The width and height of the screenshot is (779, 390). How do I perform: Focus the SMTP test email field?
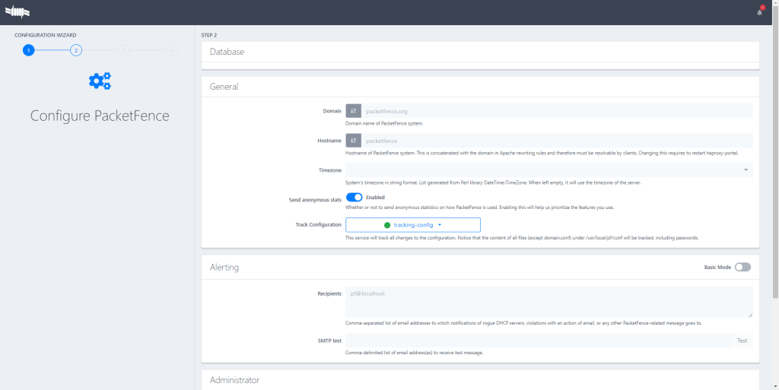coord(539,341)
